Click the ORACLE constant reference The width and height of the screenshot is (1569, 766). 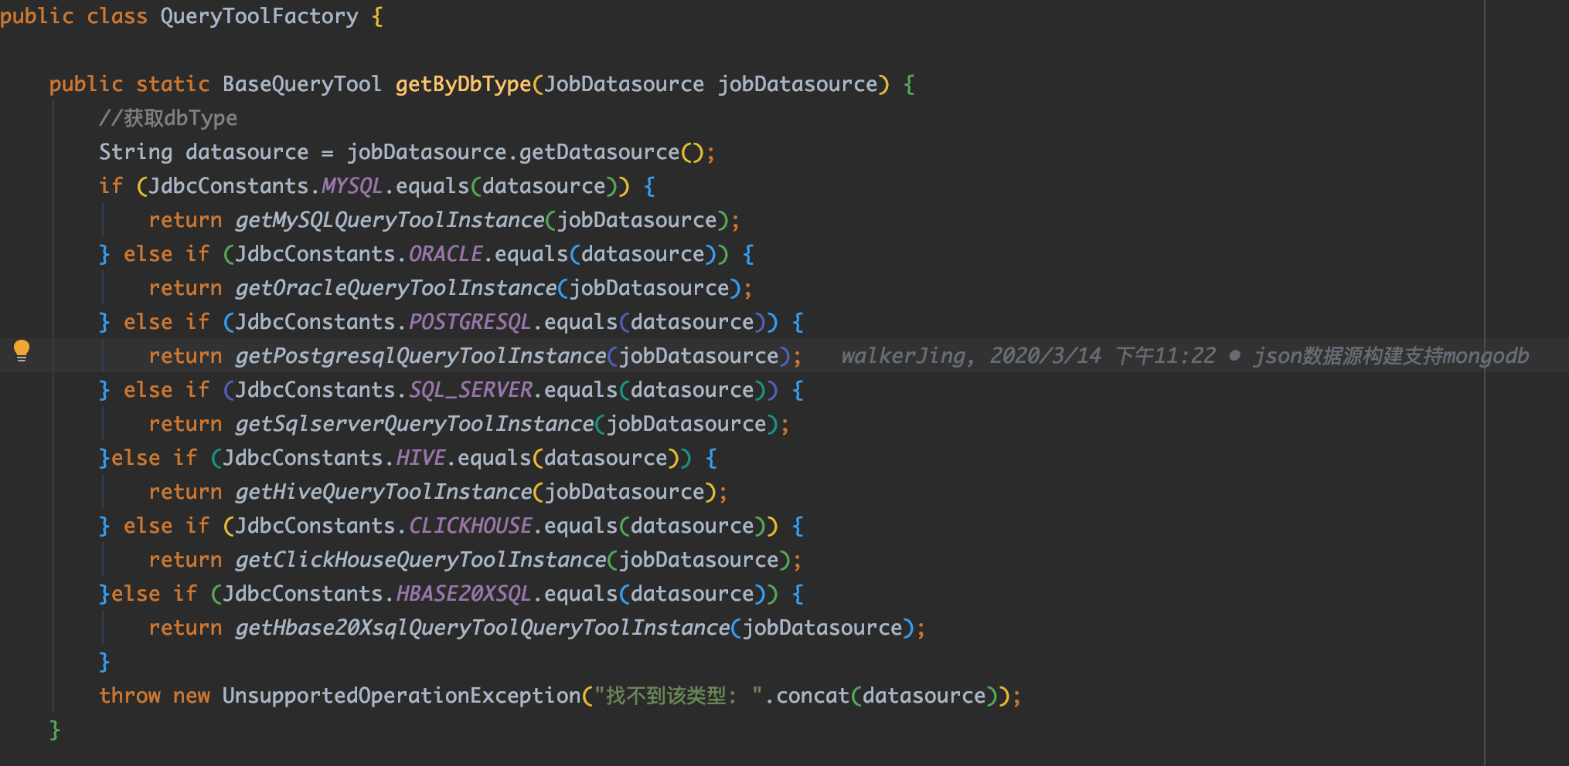[x=445, y=253]
